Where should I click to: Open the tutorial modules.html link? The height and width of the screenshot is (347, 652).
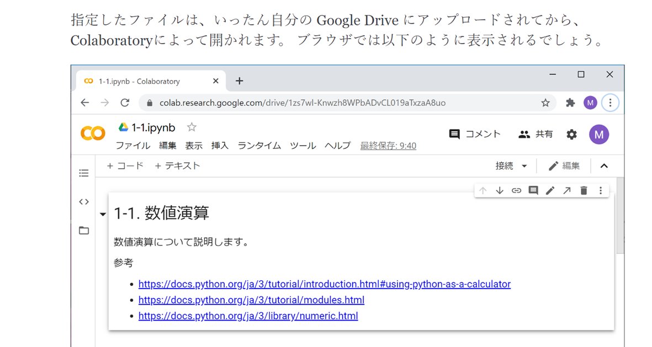tap(251, 300)
